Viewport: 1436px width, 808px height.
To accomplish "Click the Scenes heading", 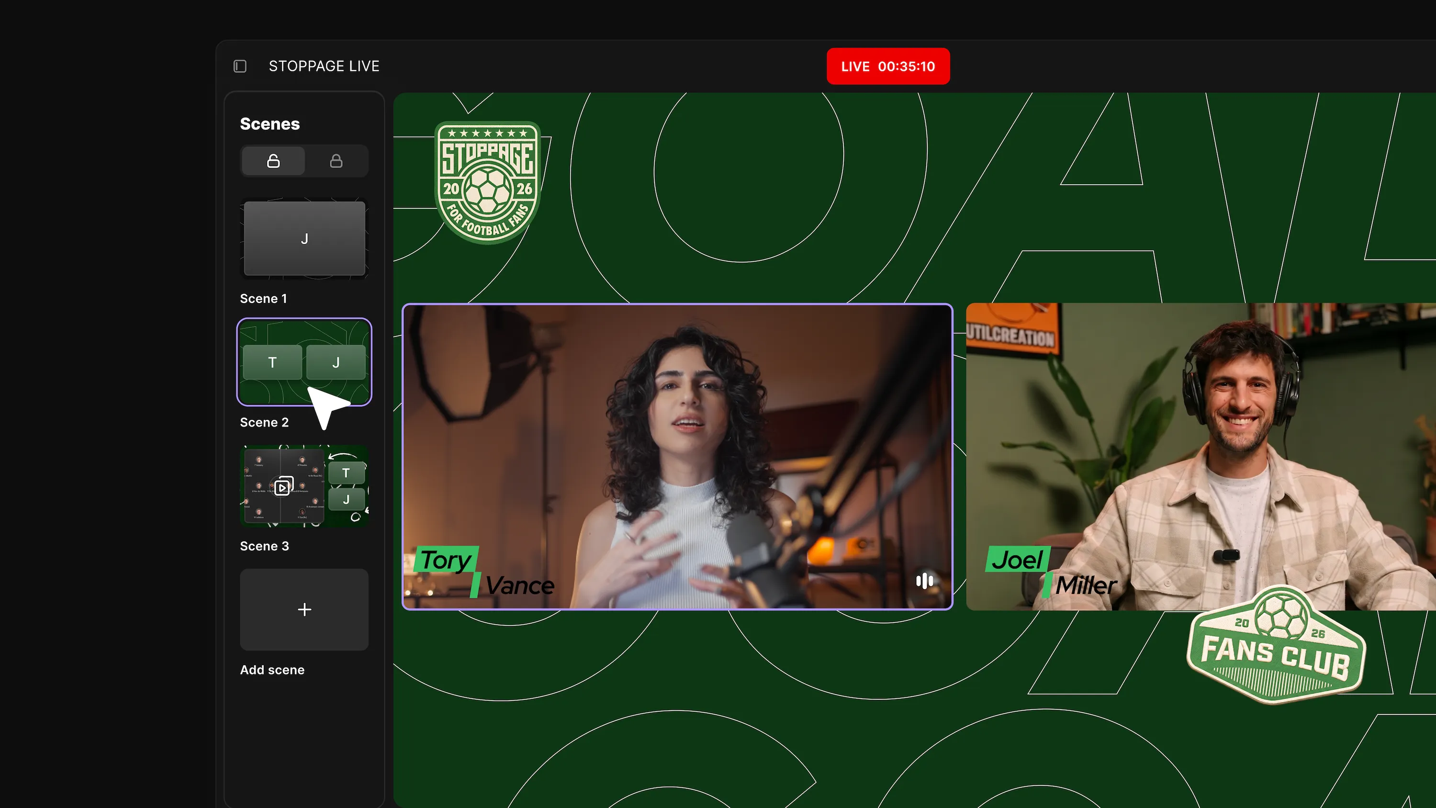I will click(x=270, y=124).
